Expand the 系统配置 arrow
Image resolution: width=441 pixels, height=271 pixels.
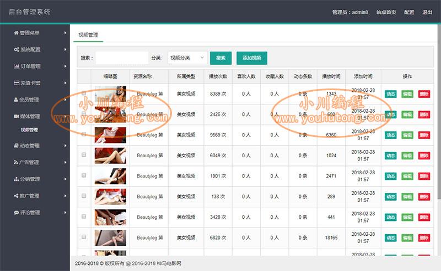tap(65, 49)
